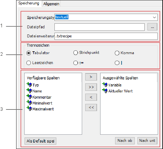Screen dimensions: 163x149
Task: Click the highlighted textuell value
Action: coord(62,17)
